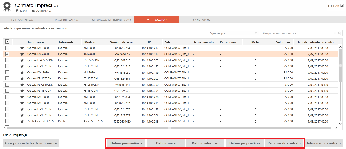Uncheck the selected Kyocera KM-2820 row checkbox
The width and height of the screenshot is (346, 149).
click(x=7, y=54)
